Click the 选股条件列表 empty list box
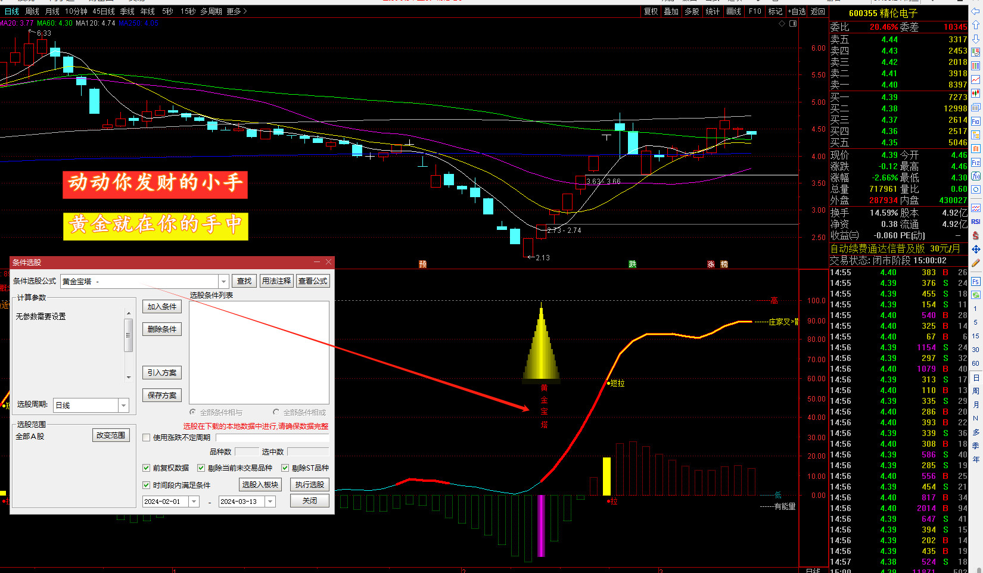983x573 pixels. pyautogui.click(x=259, y=353)
